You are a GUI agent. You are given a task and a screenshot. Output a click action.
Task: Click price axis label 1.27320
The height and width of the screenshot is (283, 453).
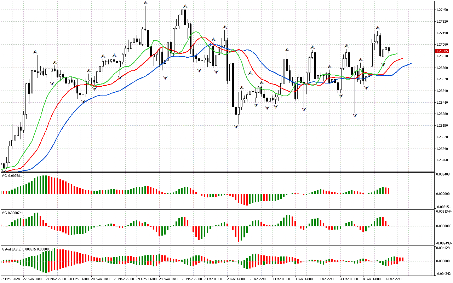[x=443, y=22]
